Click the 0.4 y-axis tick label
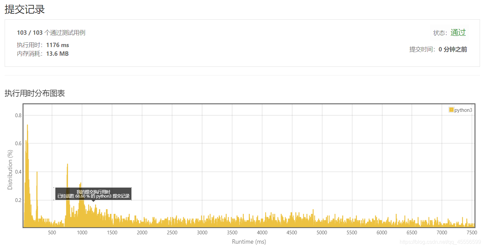The image size is (484, 248). click(18, 172)
